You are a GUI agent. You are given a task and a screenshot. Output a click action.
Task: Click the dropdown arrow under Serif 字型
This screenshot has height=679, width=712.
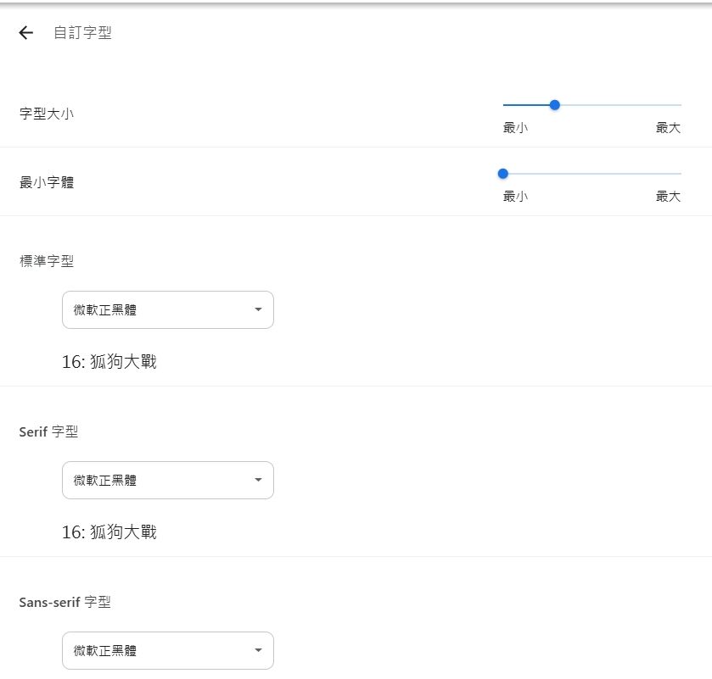tap(258, 480)
